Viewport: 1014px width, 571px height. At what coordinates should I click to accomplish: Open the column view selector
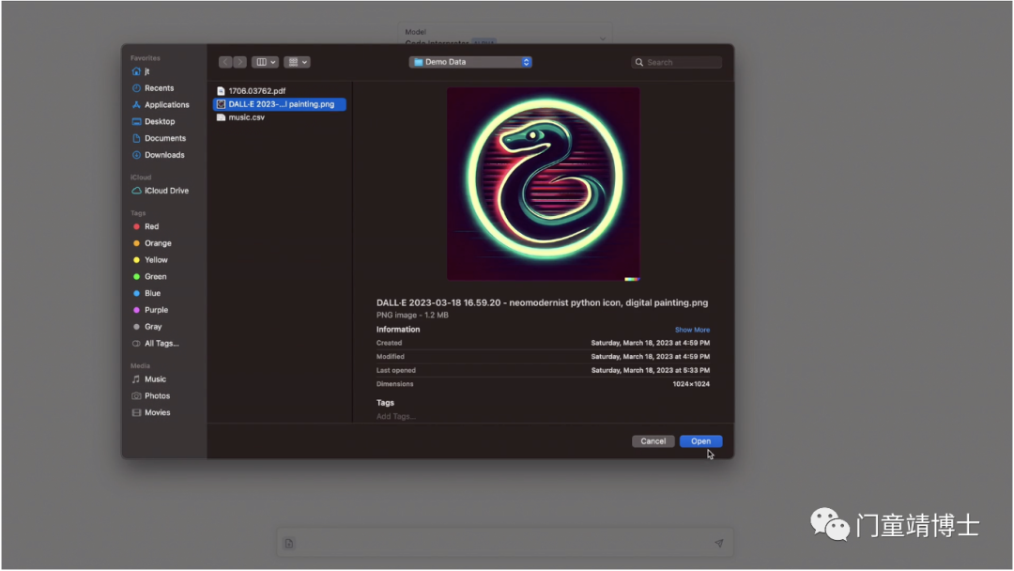265,62
